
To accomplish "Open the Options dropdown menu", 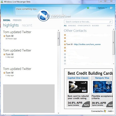I will (102, 8).
